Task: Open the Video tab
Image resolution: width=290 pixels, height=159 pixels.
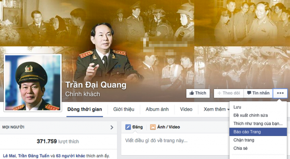Action: [186, 109]
